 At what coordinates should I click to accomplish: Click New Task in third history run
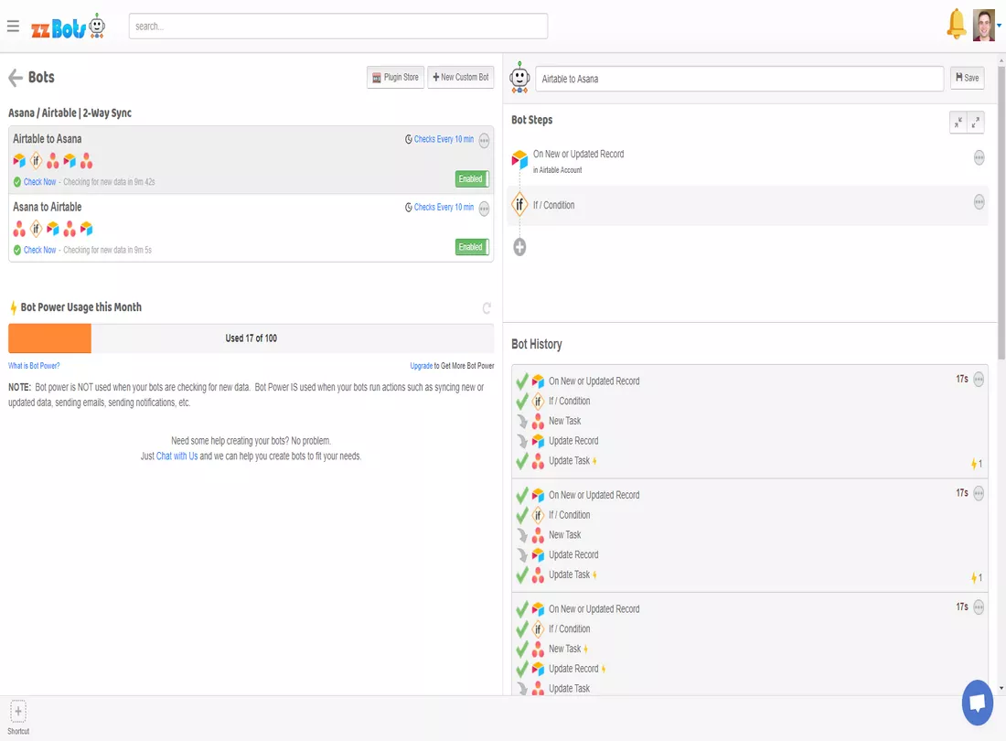564,650
